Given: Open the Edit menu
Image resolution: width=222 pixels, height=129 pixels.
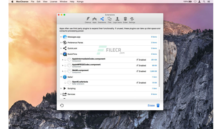Looking at the screenshot, I should pyautogui.click(x=39, y=2).
